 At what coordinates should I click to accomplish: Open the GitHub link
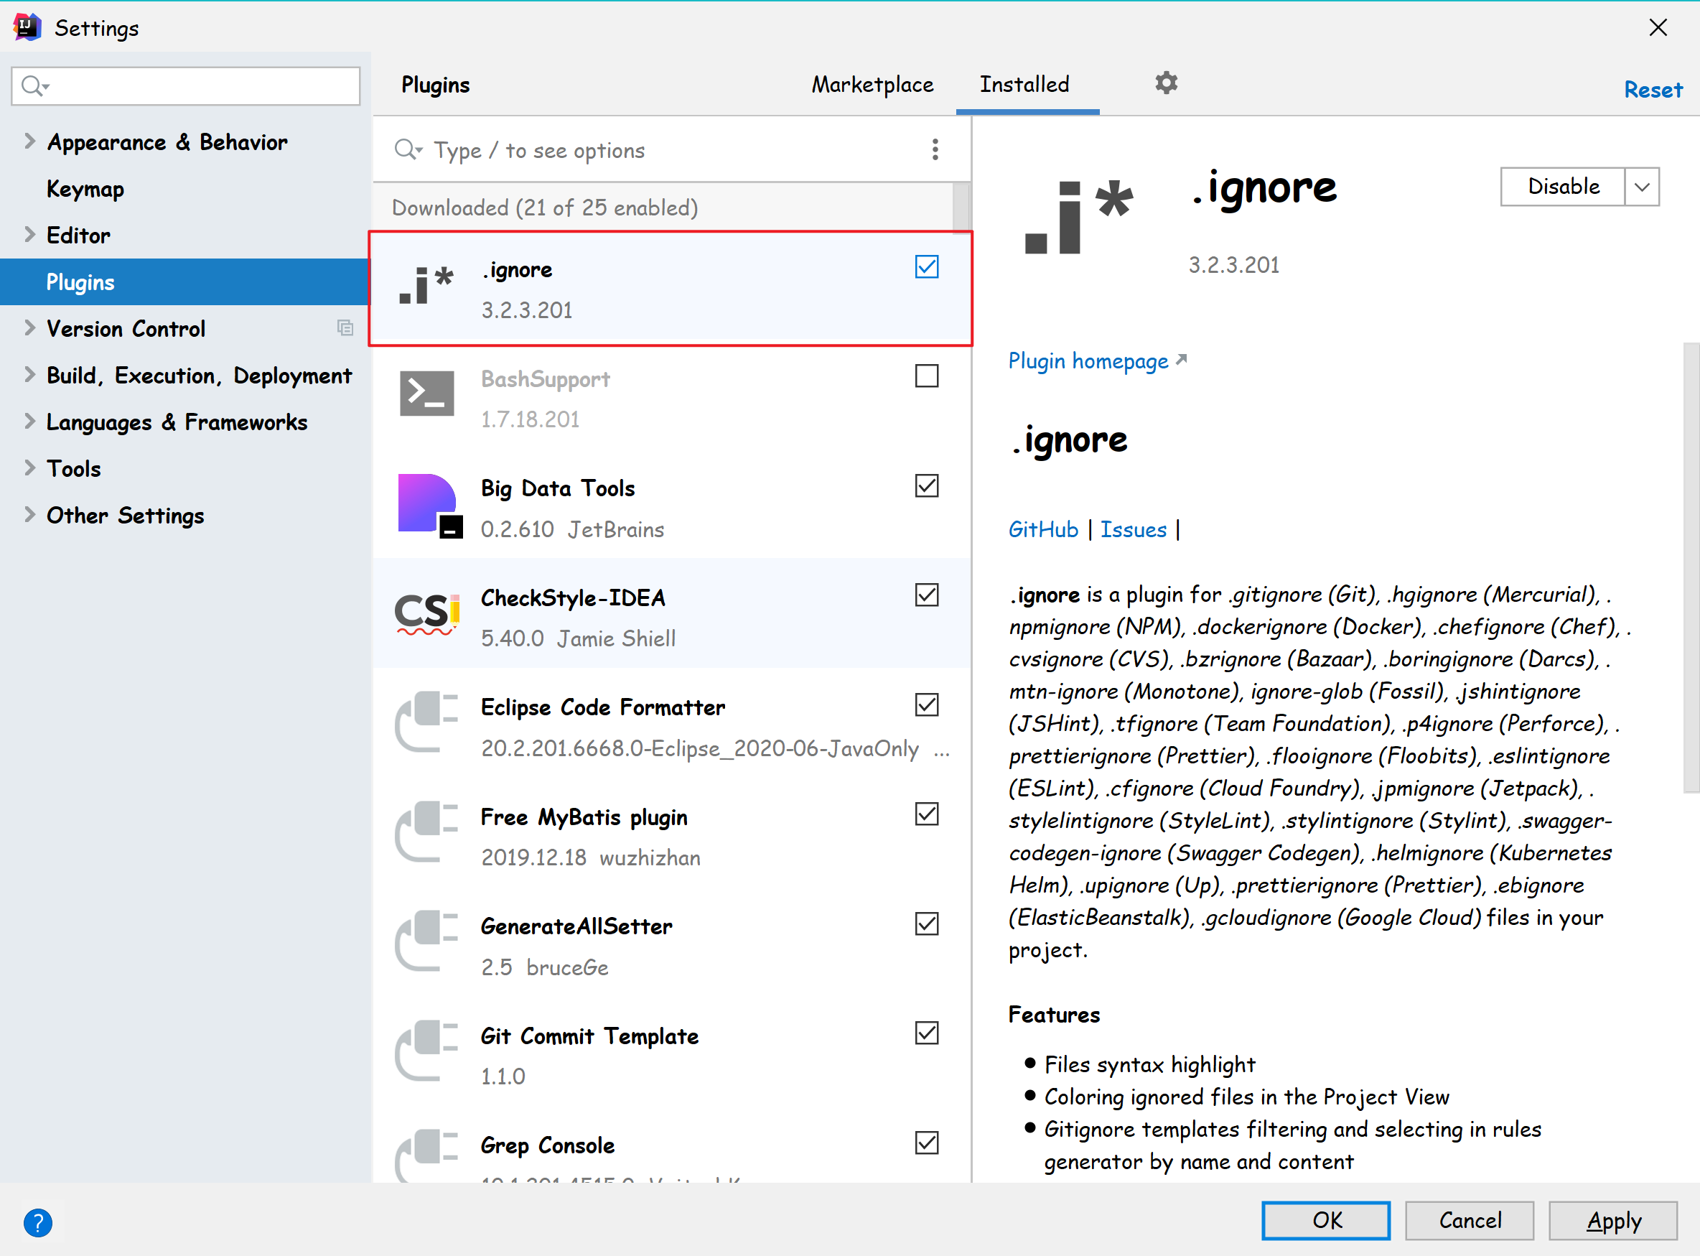click(x=1042, y=529)
